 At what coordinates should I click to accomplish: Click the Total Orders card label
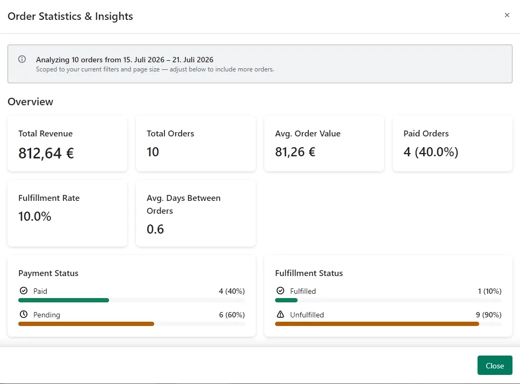[x=170, y=133]
